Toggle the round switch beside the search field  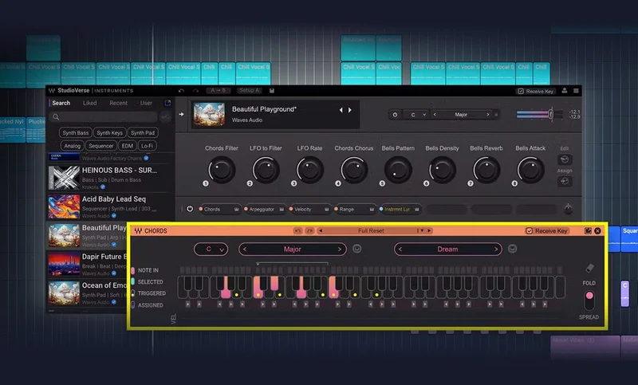pos(165,117)
